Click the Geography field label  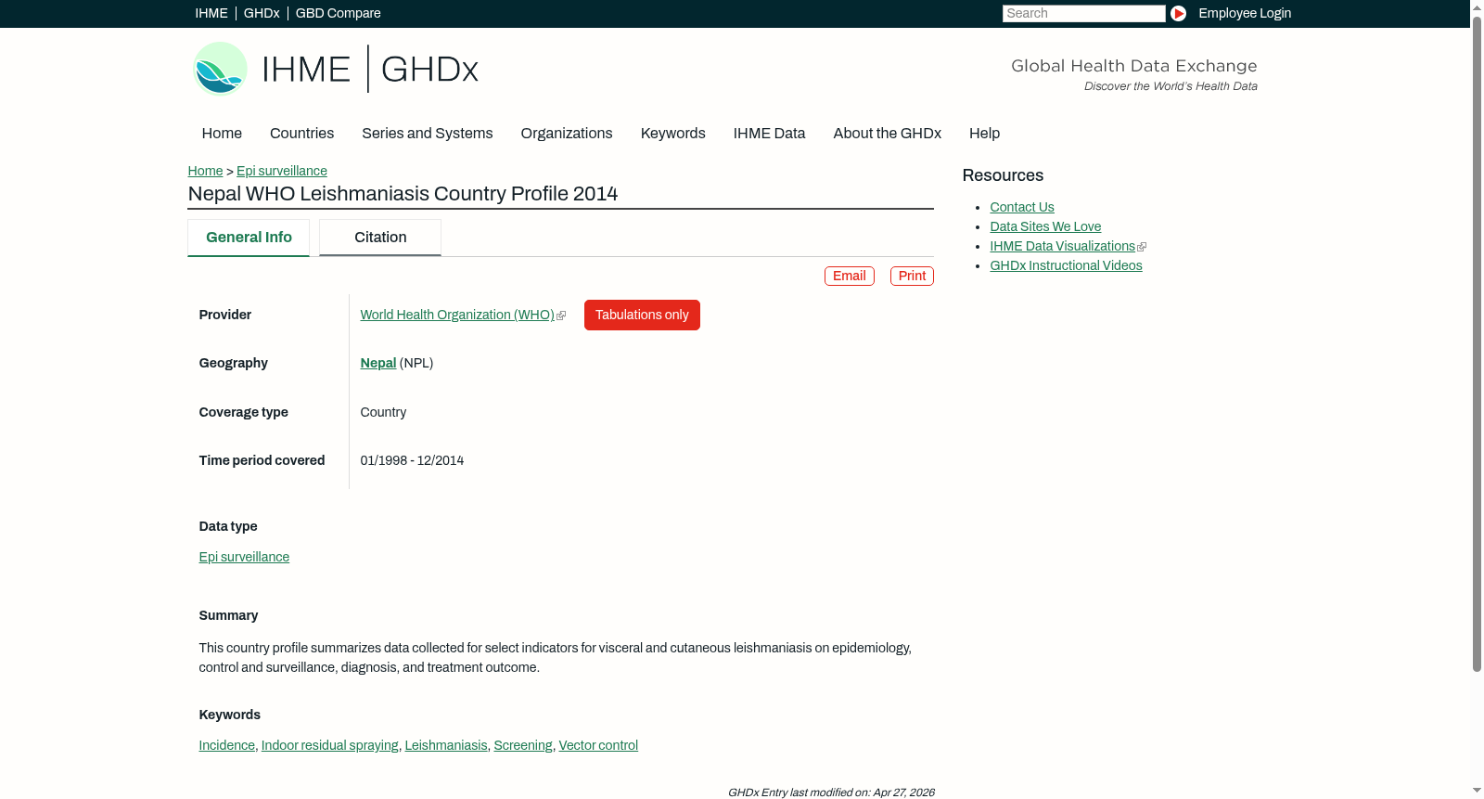click(234, 364)
